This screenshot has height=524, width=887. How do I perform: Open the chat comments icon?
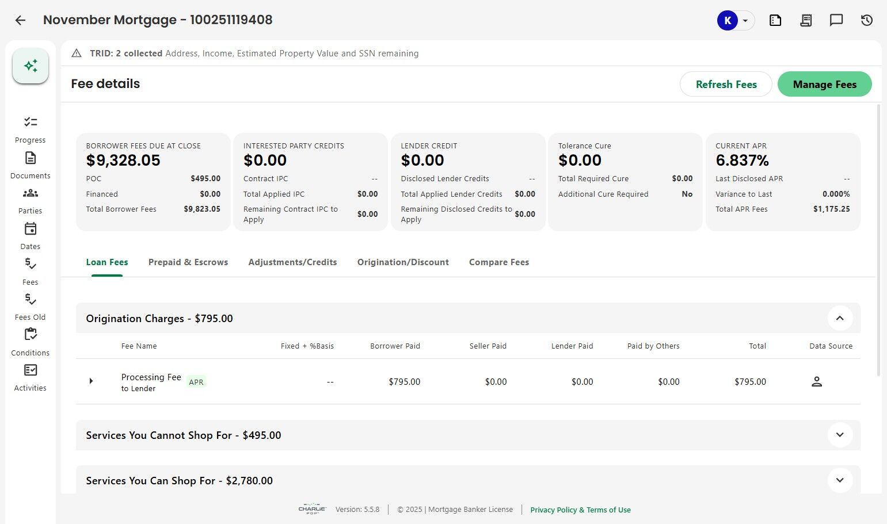[x=836, y=21]
